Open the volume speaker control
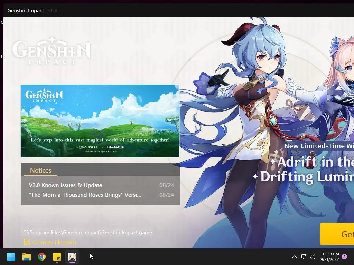The width and height of the screenshot is (354, 265). (x=313, y=256)
